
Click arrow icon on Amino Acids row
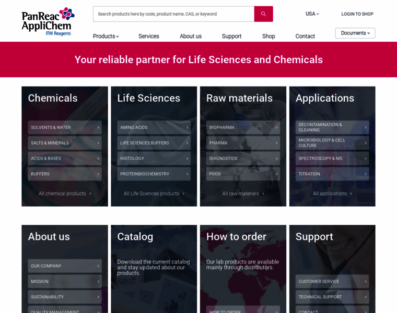pyautogui.click(x=187, y=127)
